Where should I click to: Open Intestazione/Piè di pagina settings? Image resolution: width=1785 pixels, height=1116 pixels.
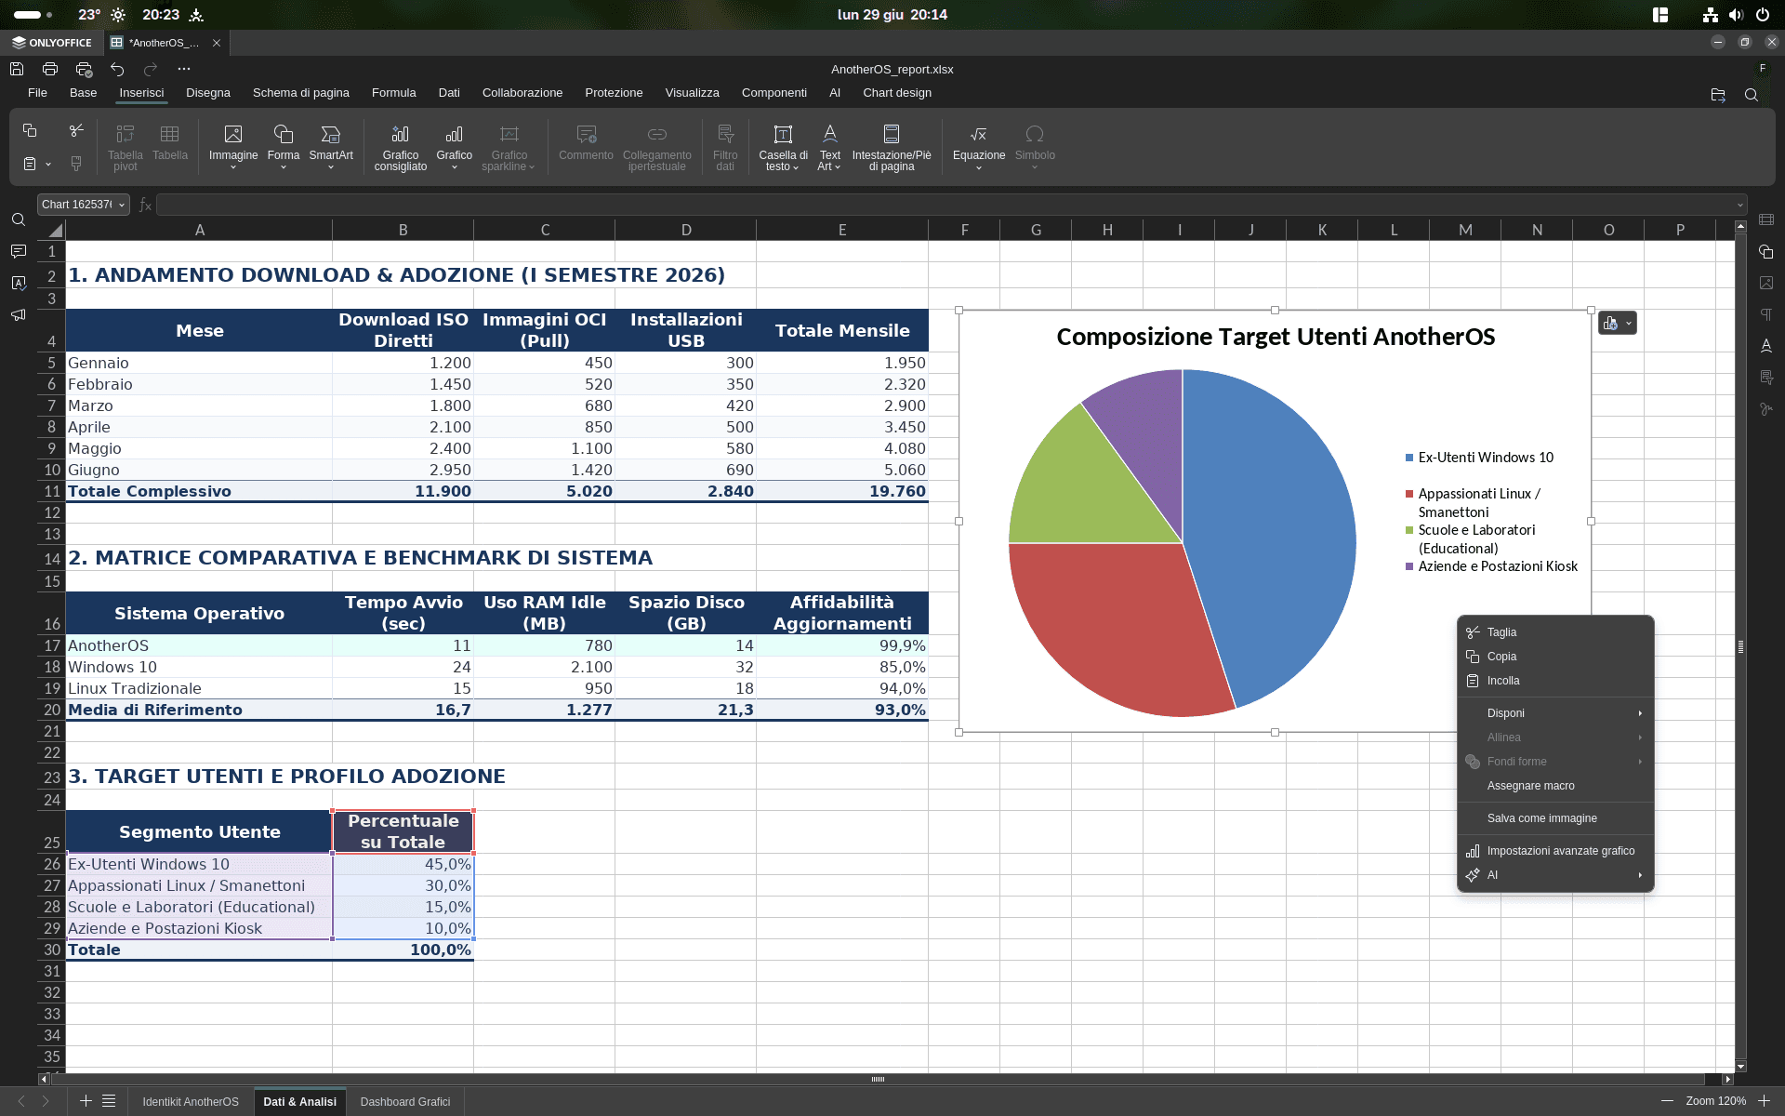[892, 148]
